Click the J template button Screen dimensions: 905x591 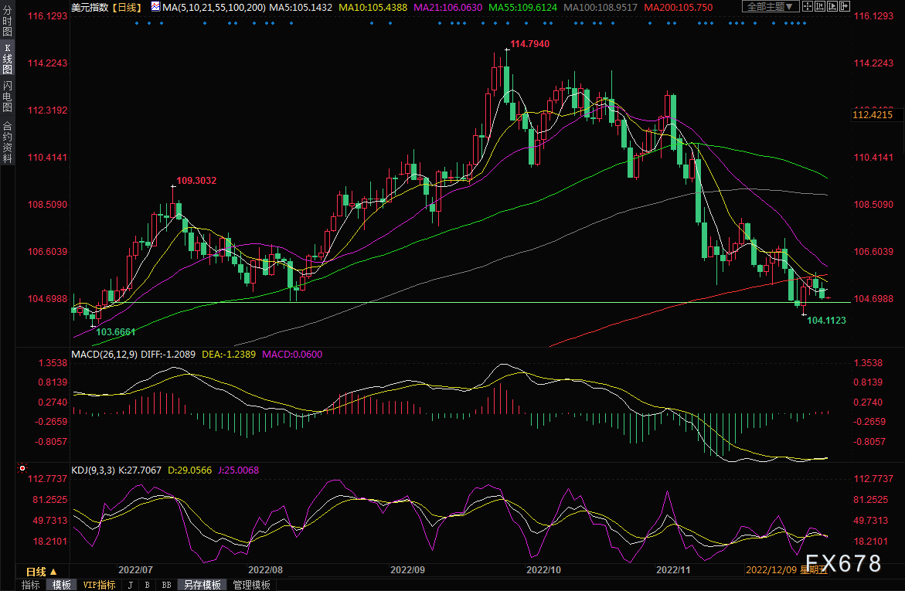tap(131, 585)
